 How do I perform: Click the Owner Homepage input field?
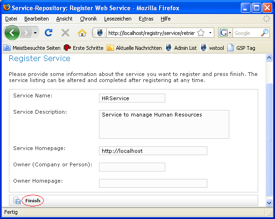pyautogui.click(x=153, y=183)
